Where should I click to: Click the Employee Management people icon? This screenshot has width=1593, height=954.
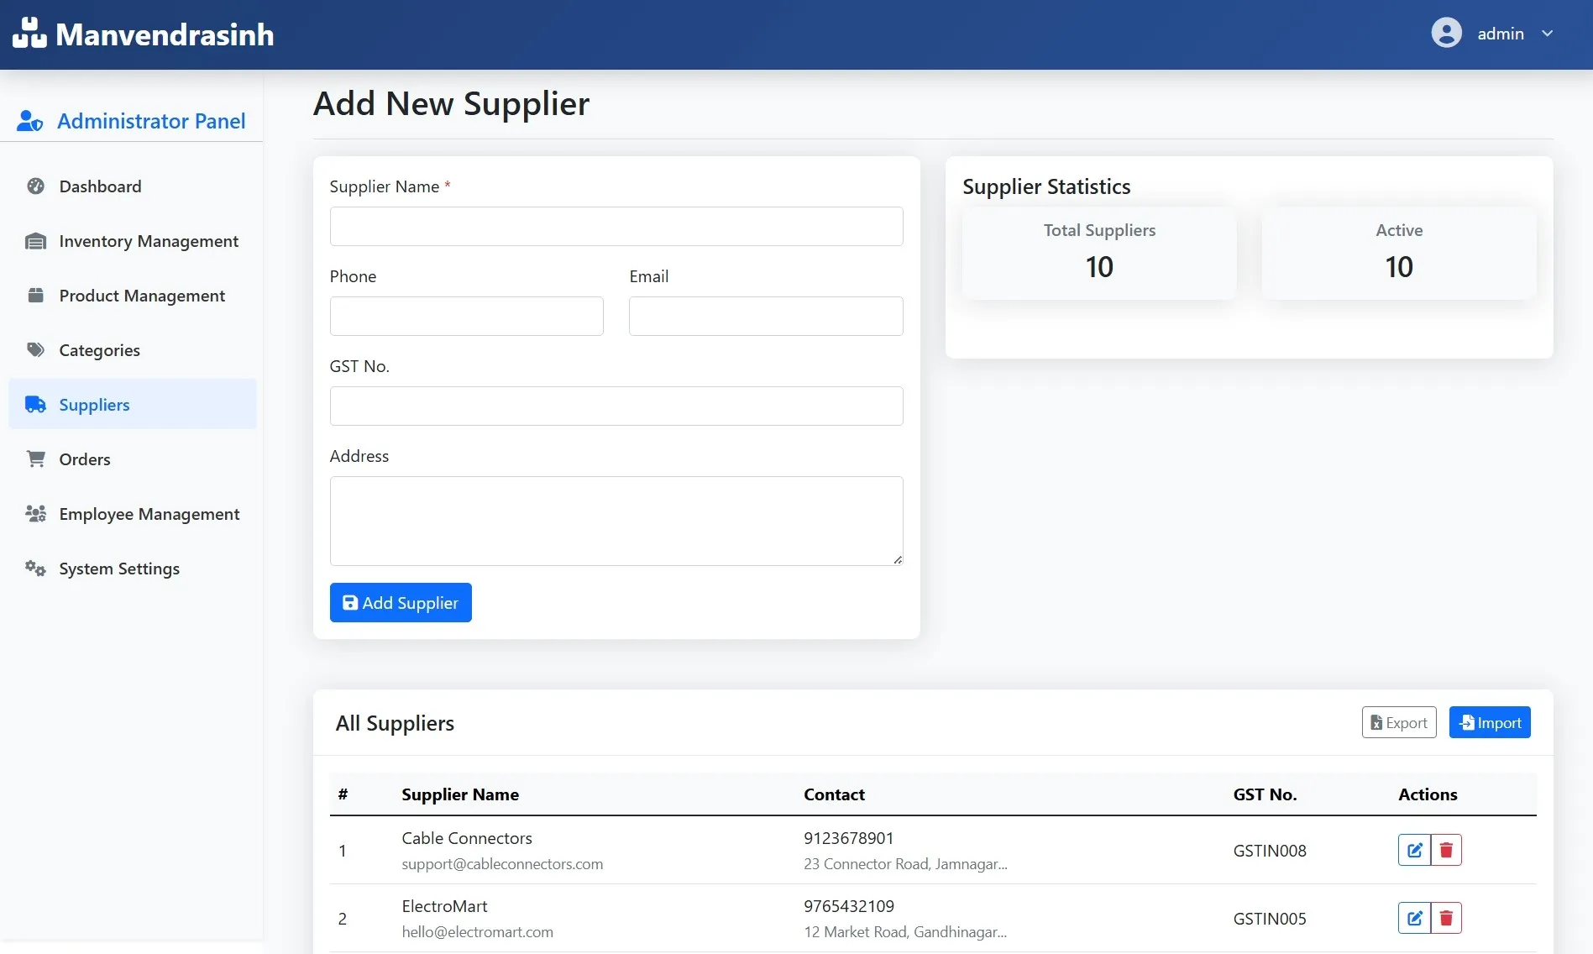36,513
